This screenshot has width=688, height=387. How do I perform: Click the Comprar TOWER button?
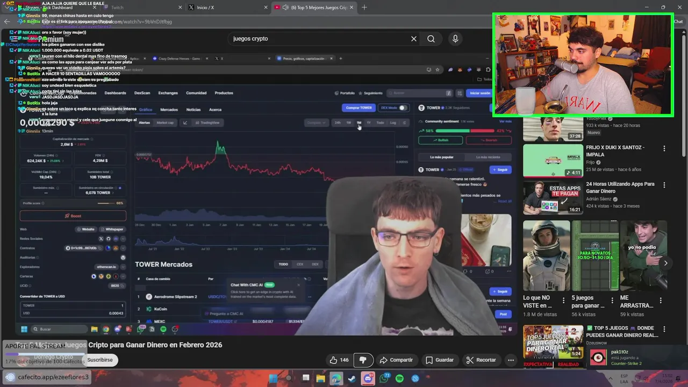(359, 107)
